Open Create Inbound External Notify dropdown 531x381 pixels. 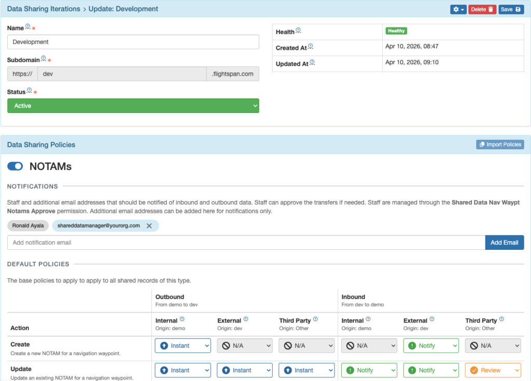pos(431,346)
